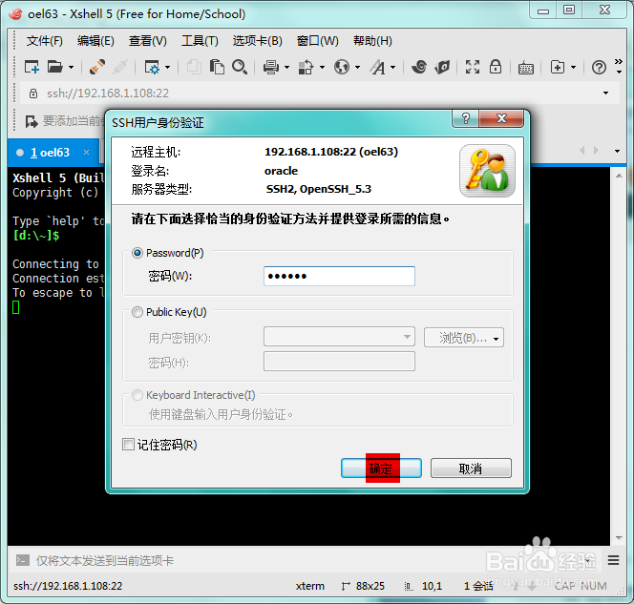Expand the Open session dropdown arrow
634x604 pixels.
(71, 67)
